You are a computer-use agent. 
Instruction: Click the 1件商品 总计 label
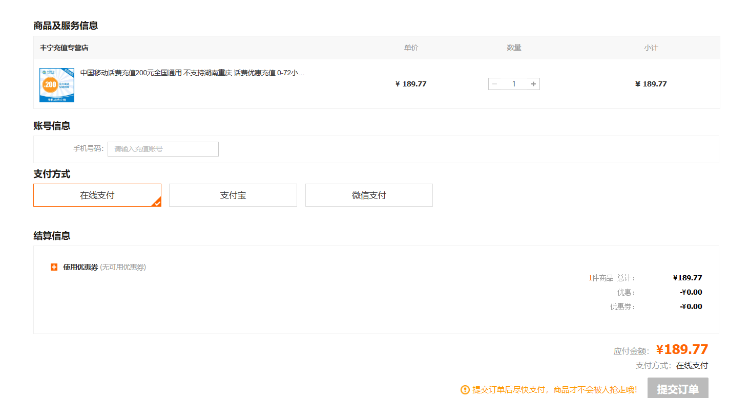(612, 278)
